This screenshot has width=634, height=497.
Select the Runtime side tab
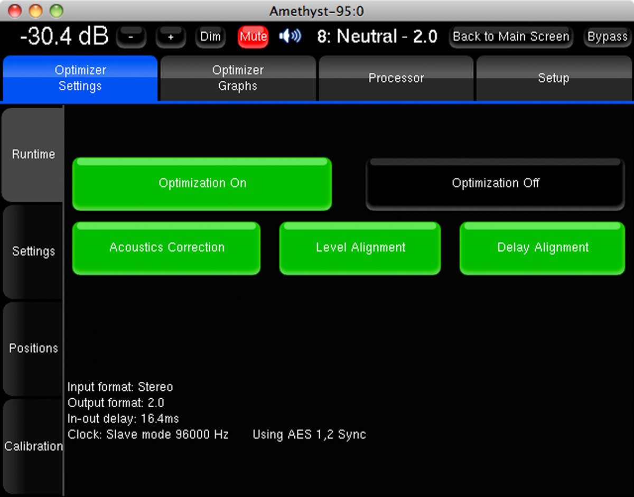pyautogui.click(x=33, y=154)
